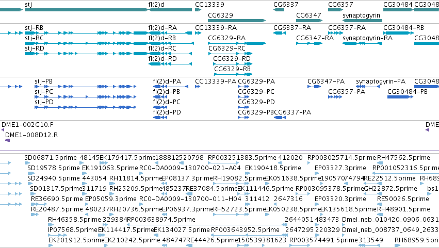
Task: Open transcript stj-RB
Action: [34, 28]
